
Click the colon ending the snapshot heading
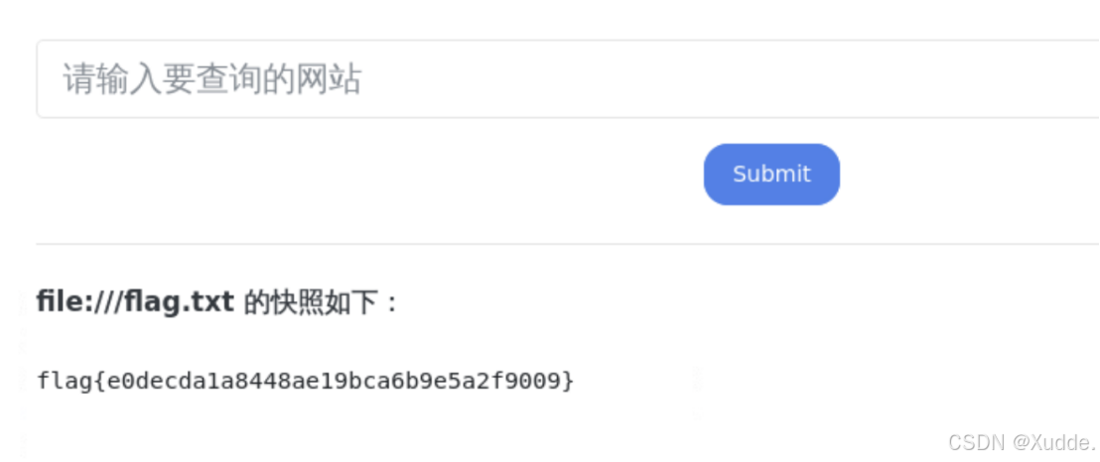point(392,304)
